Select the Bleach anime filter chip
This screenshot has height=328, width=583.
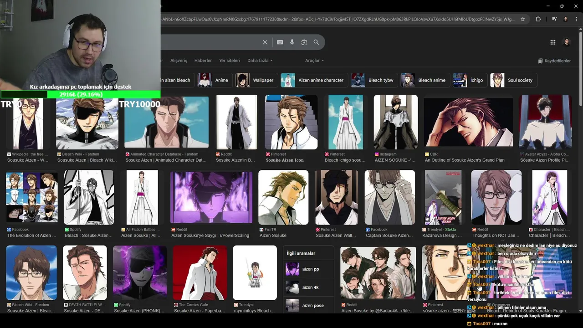coord(425,80)
